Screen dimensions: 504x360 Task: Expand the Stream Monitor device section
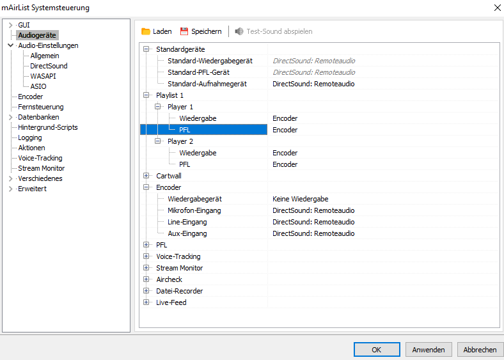(146, 268)
